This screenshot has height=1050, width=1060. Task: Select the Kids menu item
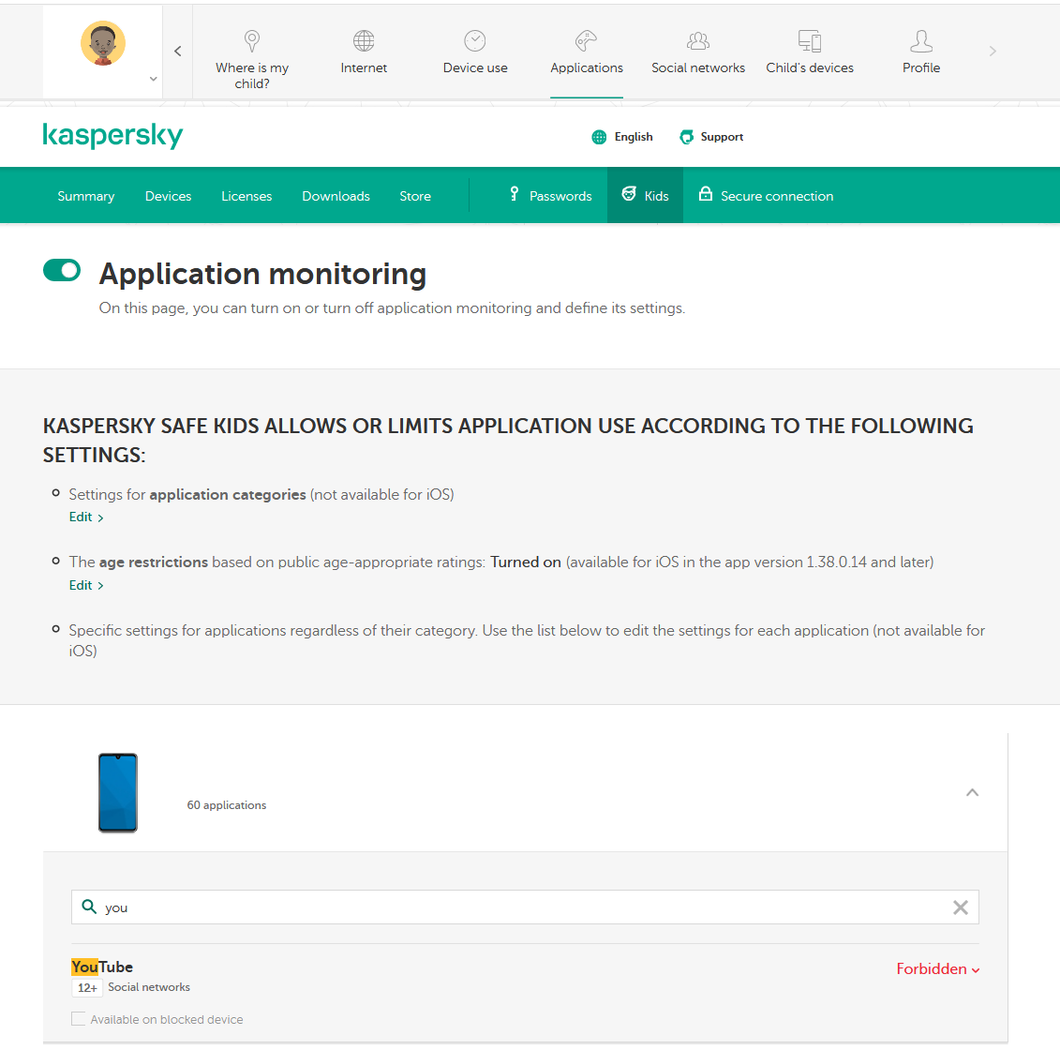(656, 196)
